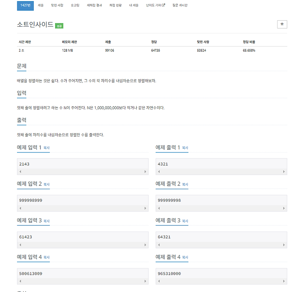Click sample input value 999998999
300x292 pixels.
point(31,200)
